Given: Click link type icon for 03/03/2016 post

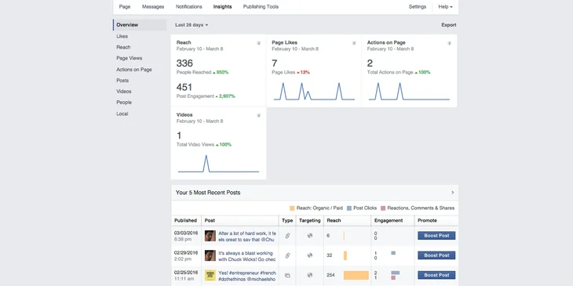Looking at the screenshot, I should coord(287,236).
